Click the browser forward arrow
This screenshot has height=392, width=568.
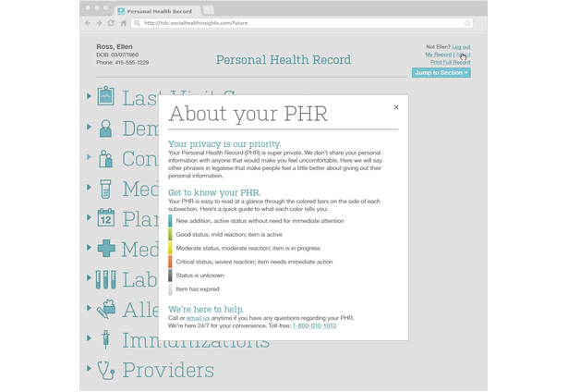pos(99,23)
